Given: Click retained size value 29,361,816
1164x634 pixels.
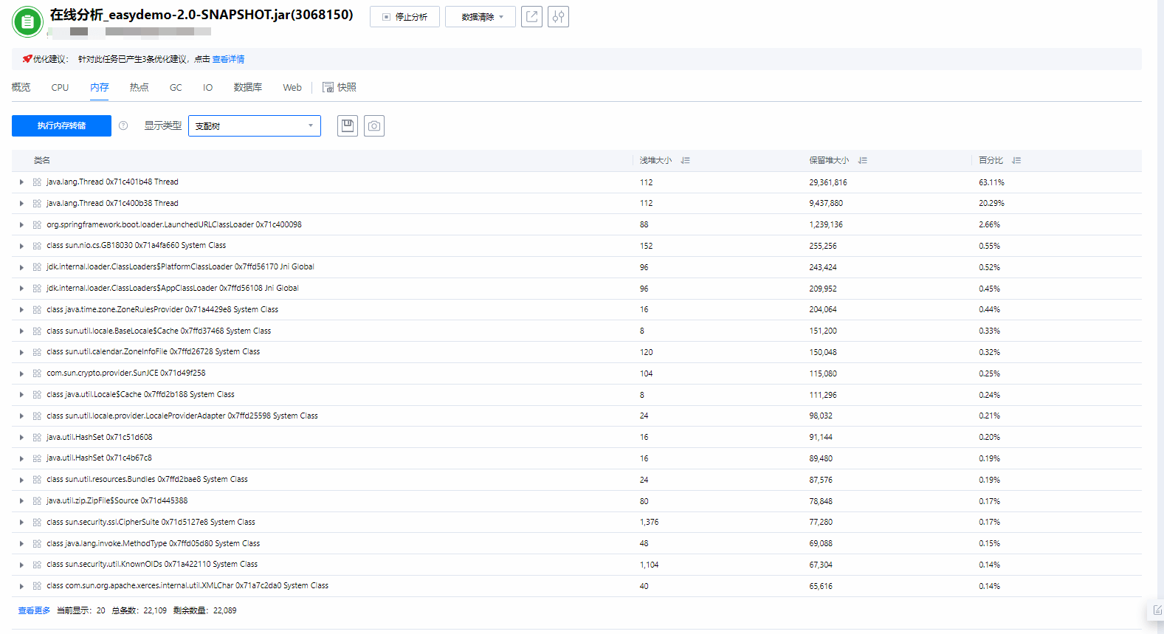Looking at the screenshot, I should [x=828, y=182].
